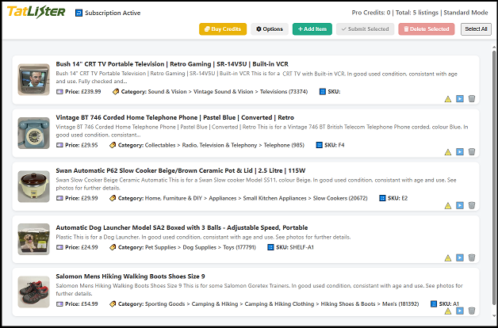Click the Salomon Mens Hiking Walking Boots title
The width and height of the screenshot is (498, 328).
(x=130, y=277)
